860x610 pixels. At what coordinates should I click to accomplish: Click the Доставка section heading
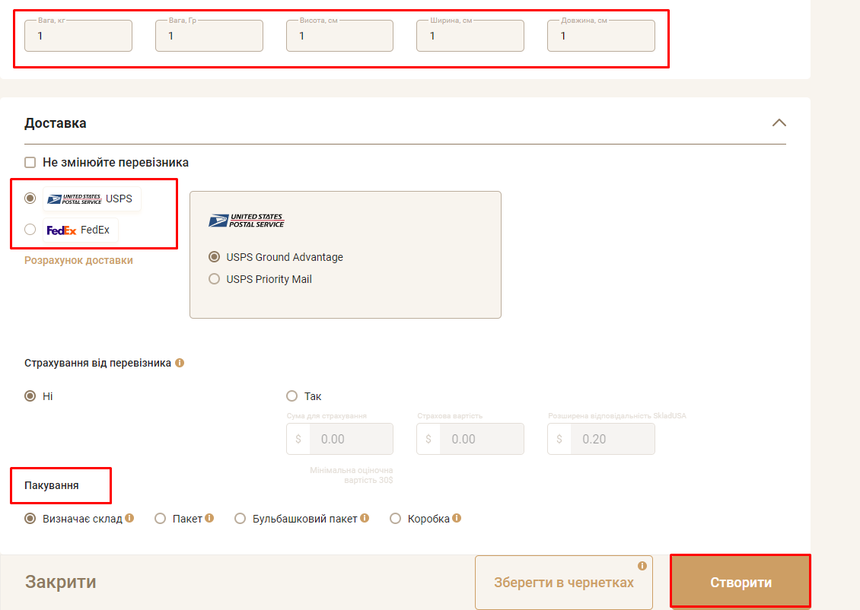pos(56,123)
